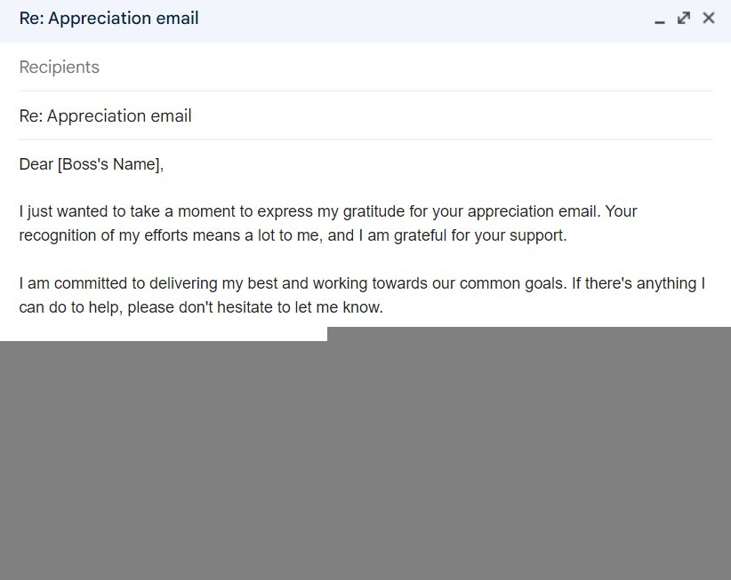Minimize the compose window
The image size is (731, 580).
[660, 19]
